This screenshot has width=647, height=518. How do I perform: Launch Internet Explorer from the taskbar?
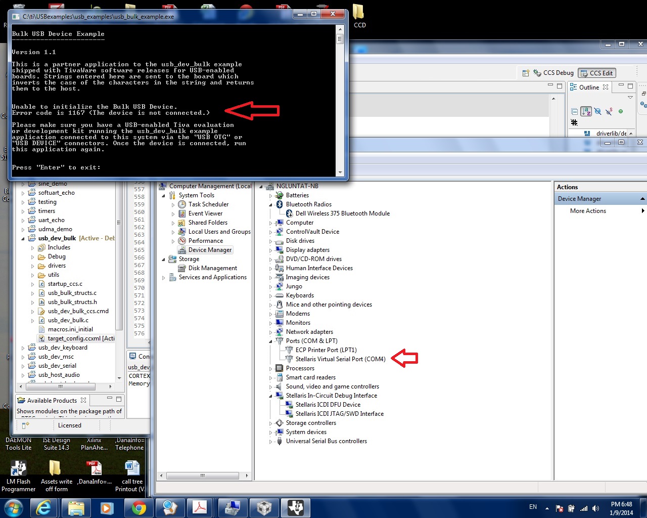[44, 508]
